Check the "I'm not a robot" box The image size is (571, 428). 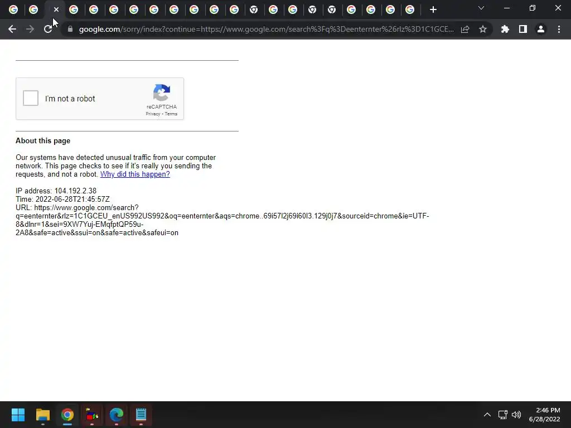coord(31,98)
